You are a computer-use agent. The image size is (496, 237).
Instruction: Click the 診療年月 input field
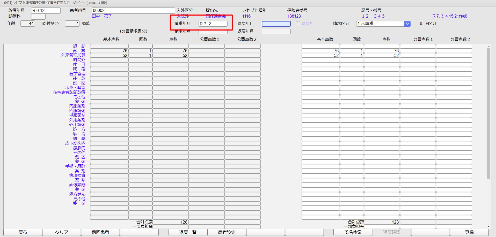46,11
